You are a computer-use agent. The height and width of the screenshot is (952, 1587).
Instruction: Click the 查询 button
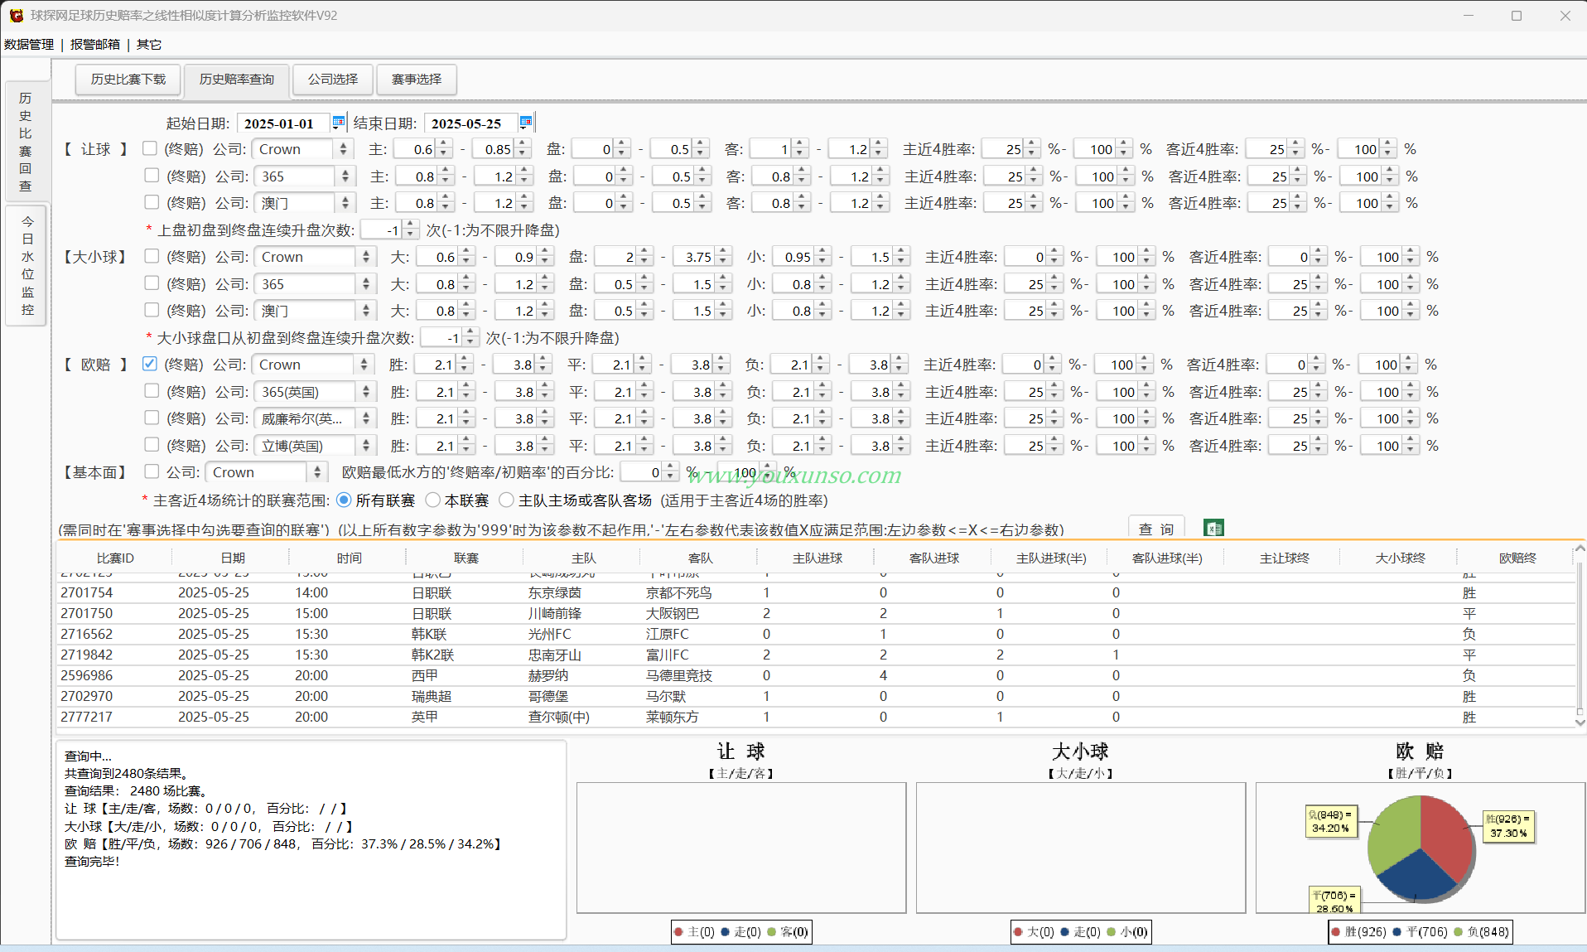[x=1156, y=529]
